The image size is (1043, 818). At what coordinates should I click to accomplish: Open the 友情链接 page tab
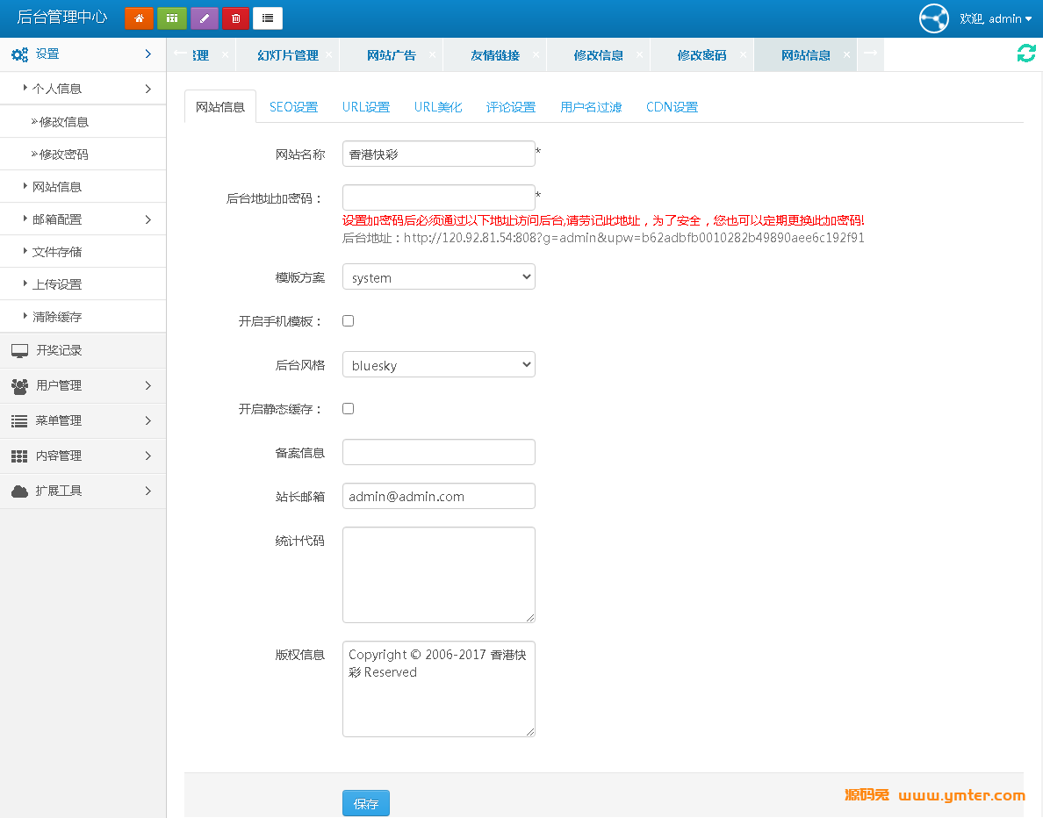tap(495, 55)
